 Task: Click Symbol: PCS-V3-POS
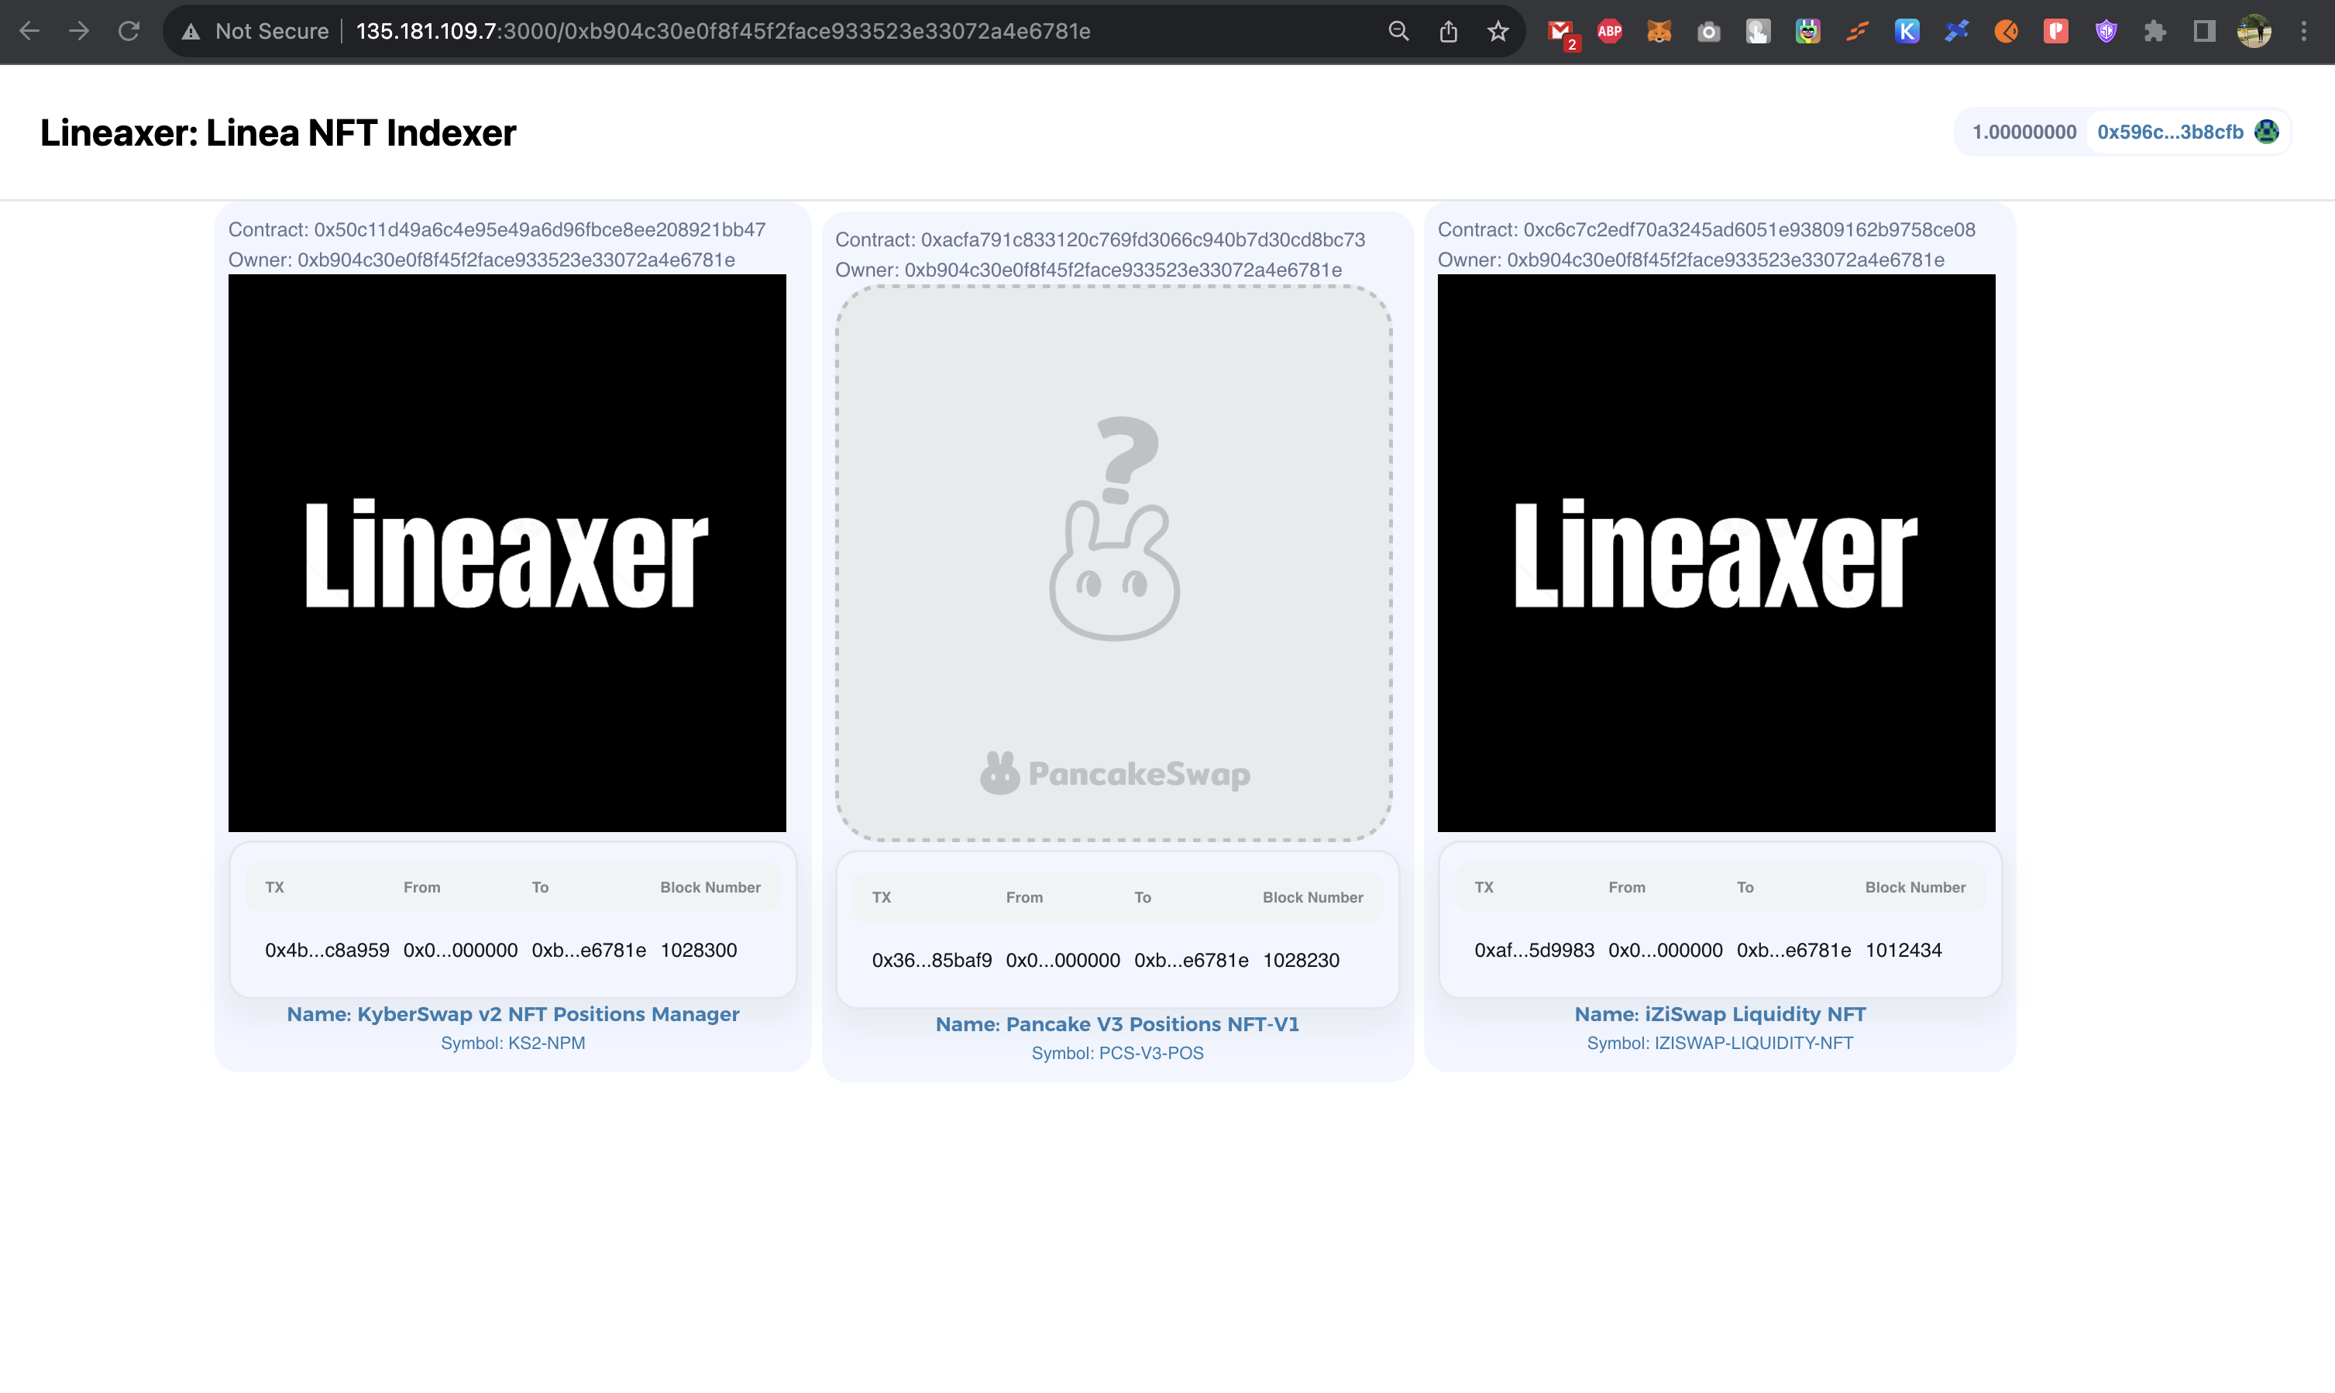point(1118,1053)
